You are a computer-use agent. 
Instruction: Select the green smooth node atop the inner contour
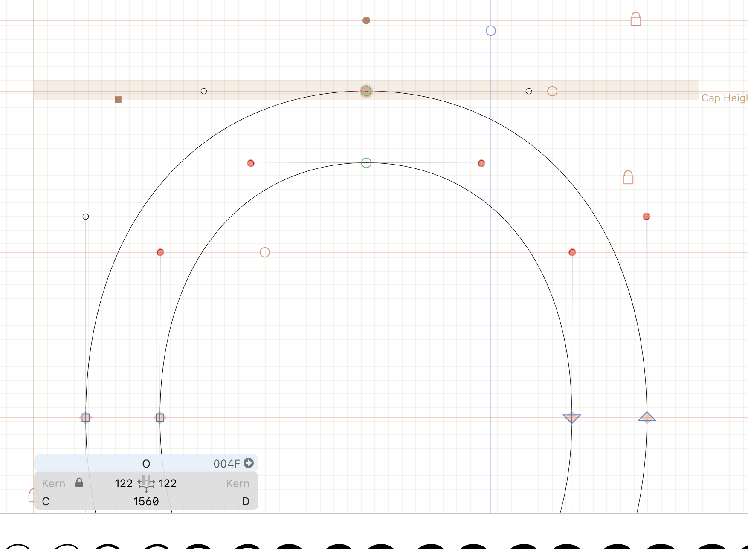[x=366, y=163]
